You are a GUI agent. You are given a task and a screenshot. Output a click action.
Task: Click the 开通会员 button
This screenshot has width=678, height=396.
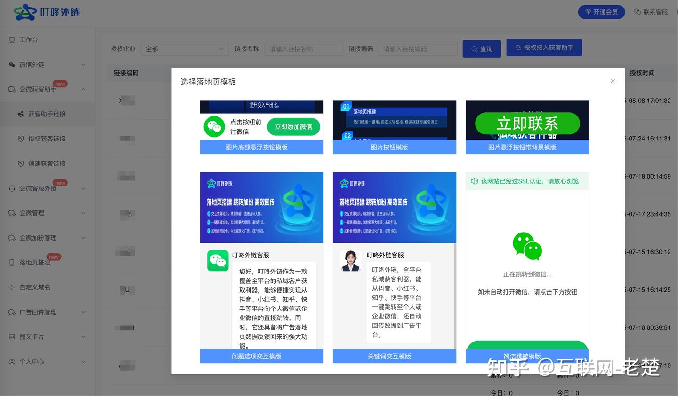[x=601, y=12]
